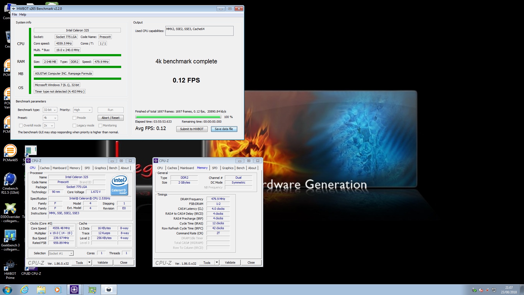Click the Elapsed time 03:55:53.633 text
The width and height of the screenshot is (524, 295).
click(153, 122)
